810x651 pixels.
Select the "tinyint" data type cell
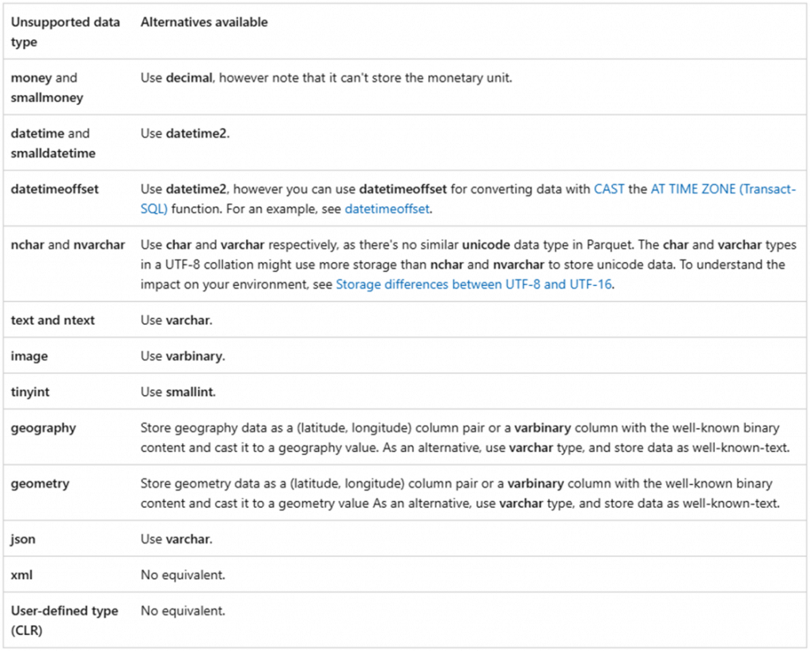[x=30, y=392]
